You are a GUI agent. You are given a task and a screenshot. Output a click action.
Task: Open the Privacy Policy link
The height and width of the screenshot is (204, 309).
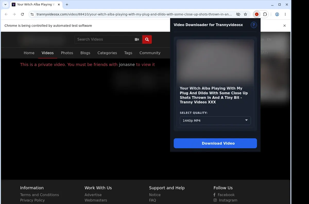[x=32, y=200]
